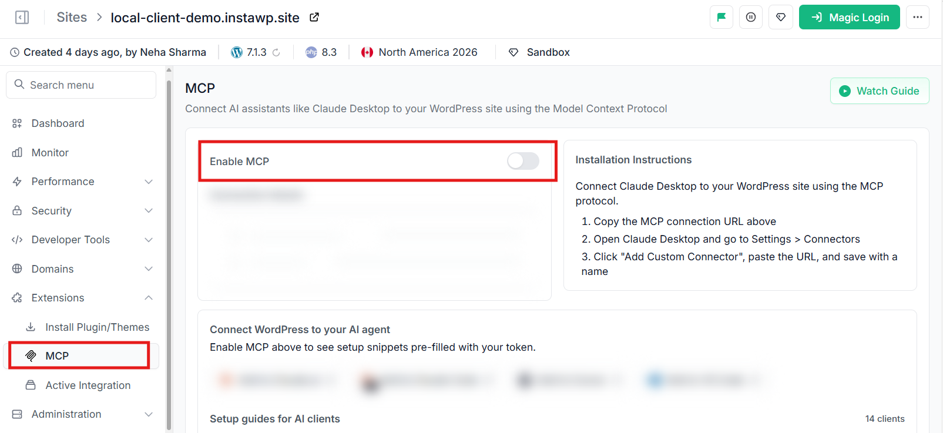This screenshot has height=433, width=943.
Task: Click the pause circle icon button
Action: (x=751, y=17)
